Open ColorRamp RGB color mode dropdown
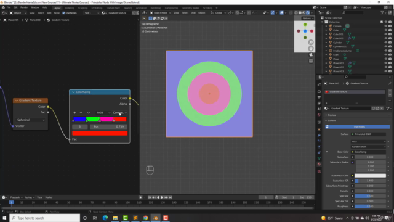This screenshot has width=394, height=222. pos(103,113)
